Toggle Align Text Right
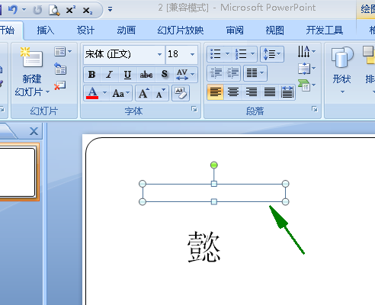The image size is (375, 305). (x=251, y=92)
